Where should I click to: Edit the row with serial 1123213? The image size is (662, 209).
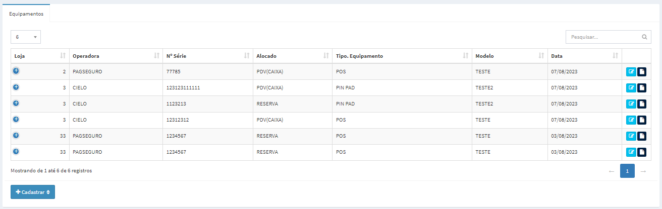click(x=631, y=104)
